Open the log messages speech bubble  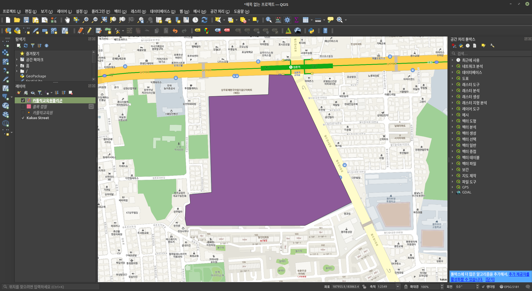pos(528,287)
